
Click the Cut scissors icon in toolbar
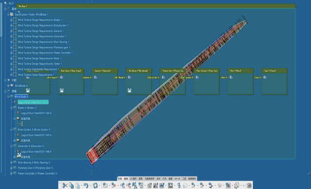[x=65, y=185]
